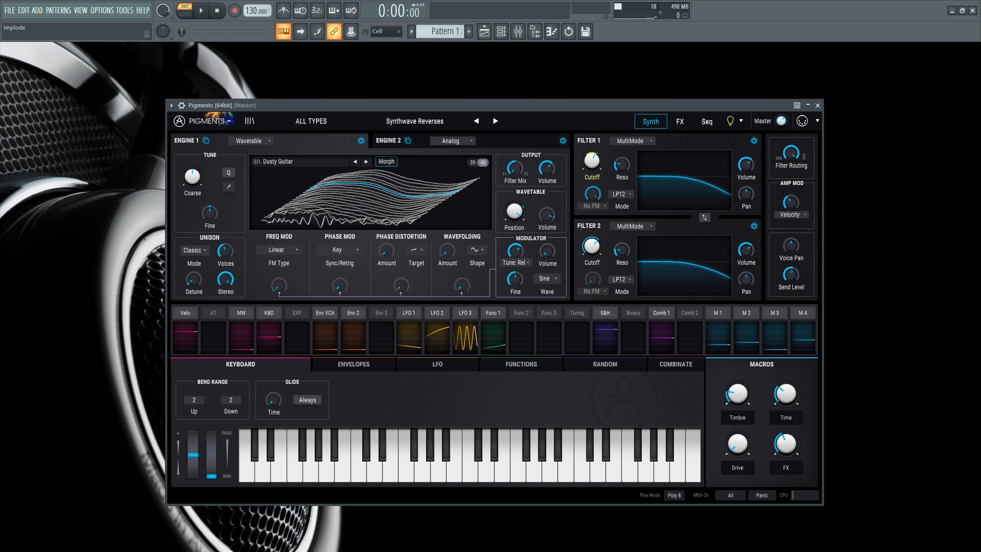Toggle the FL Studio metronome icon

[x=284, y=10]
